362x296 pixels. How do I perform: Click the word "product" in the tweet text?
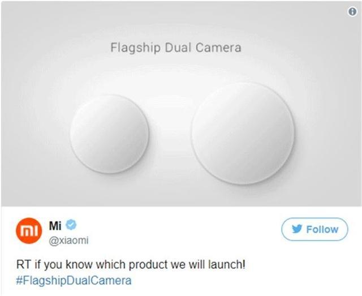[x=148, y=265]
